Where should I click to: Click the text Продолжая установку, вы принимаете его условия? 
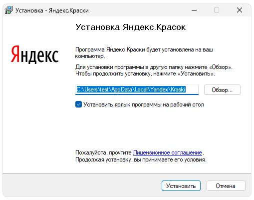141,159
